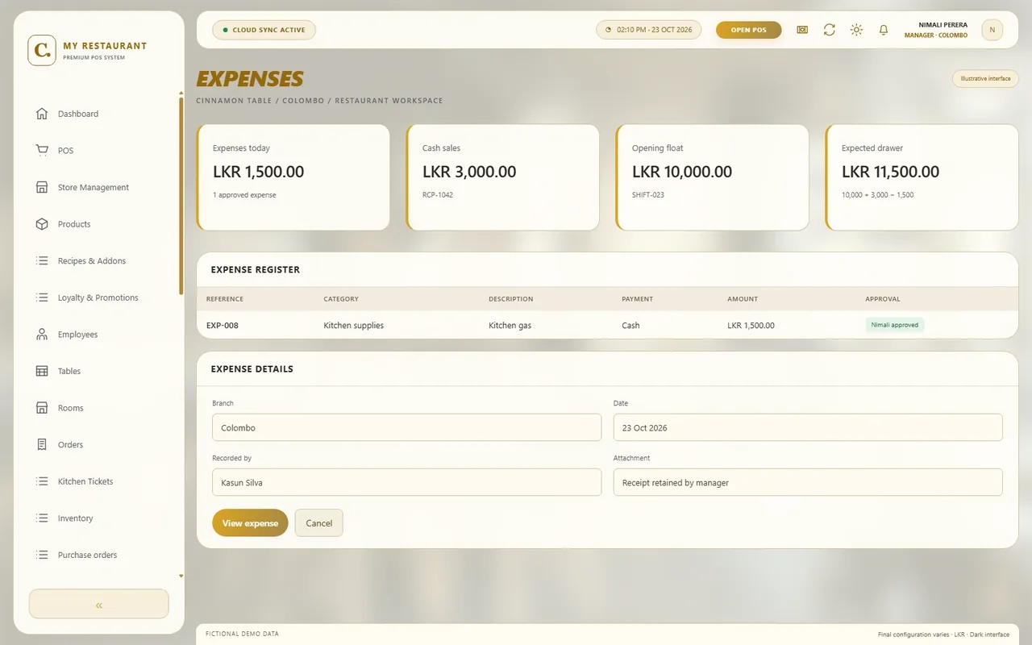1032x645 pixels.
Task: Click the RCP-1042 receipt reference
Action: (438, 195)
